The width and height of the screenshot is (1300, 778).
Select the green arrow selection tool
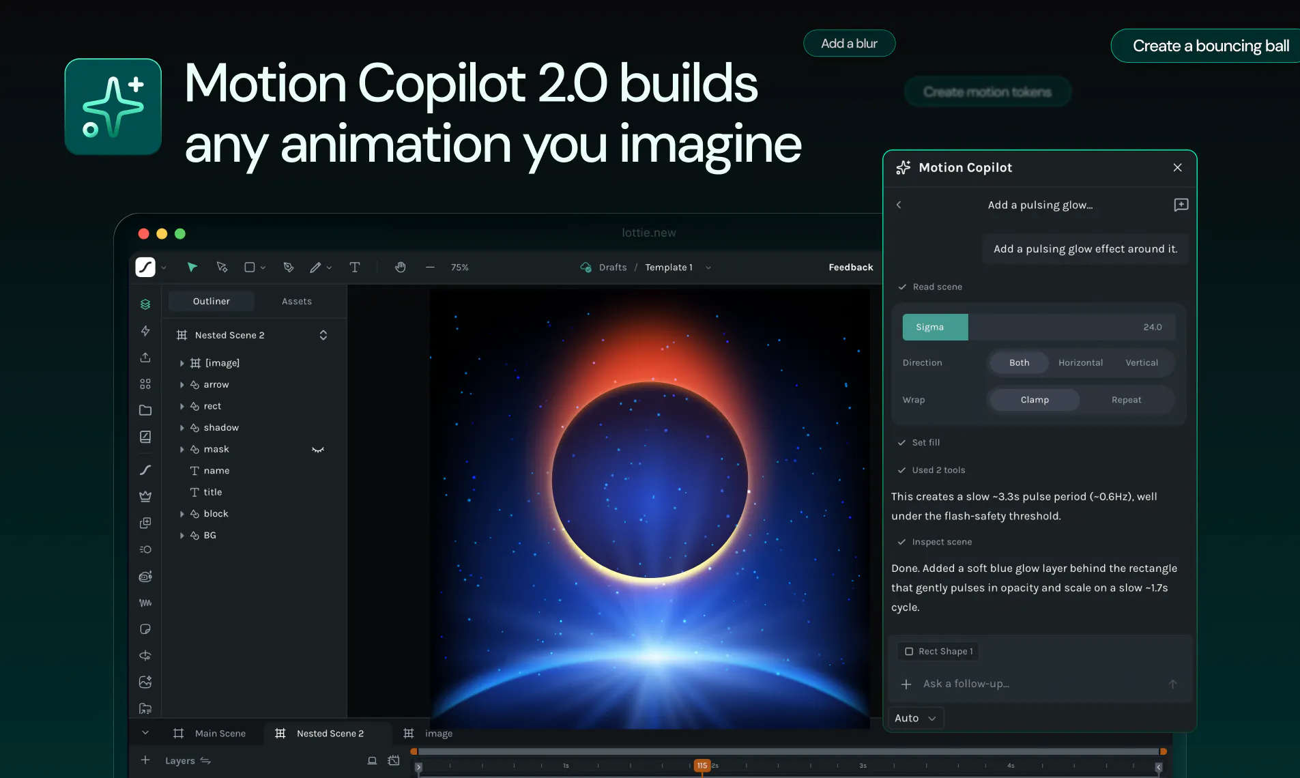click(x=192, y=268)
